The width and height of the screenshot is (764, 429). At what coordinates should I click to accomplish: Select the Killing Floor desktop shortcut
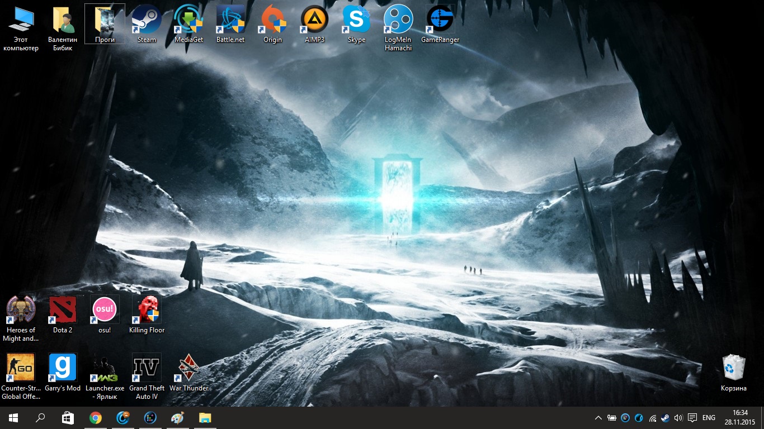point(147,314)
